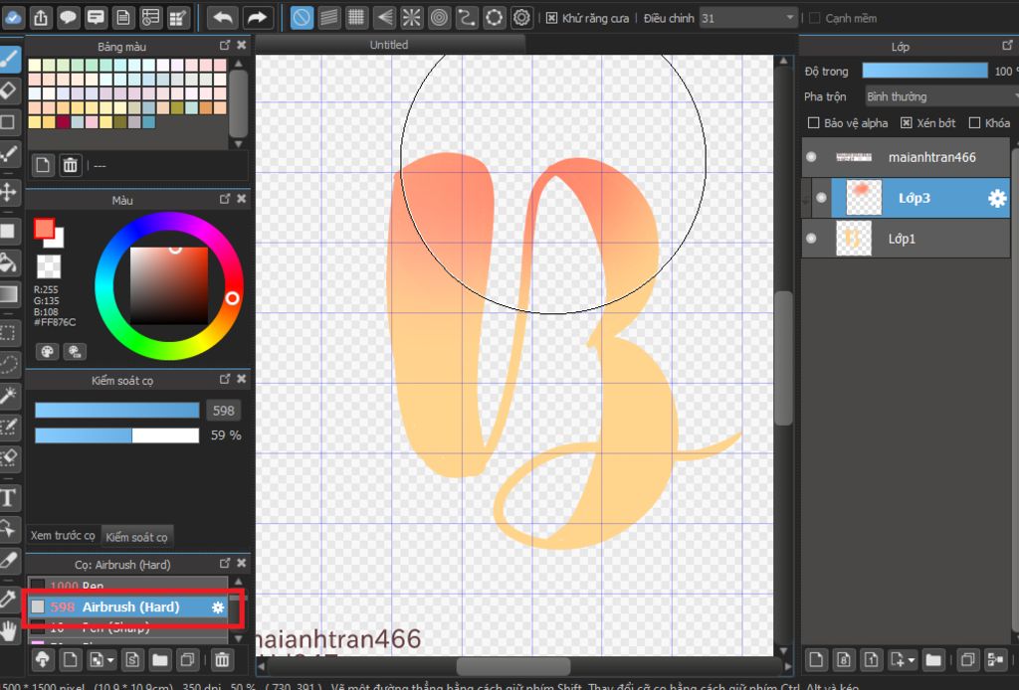The image size is (1019, 690).
Task: Pop out the Lớp layer panel
Action: coord(1007,45)
